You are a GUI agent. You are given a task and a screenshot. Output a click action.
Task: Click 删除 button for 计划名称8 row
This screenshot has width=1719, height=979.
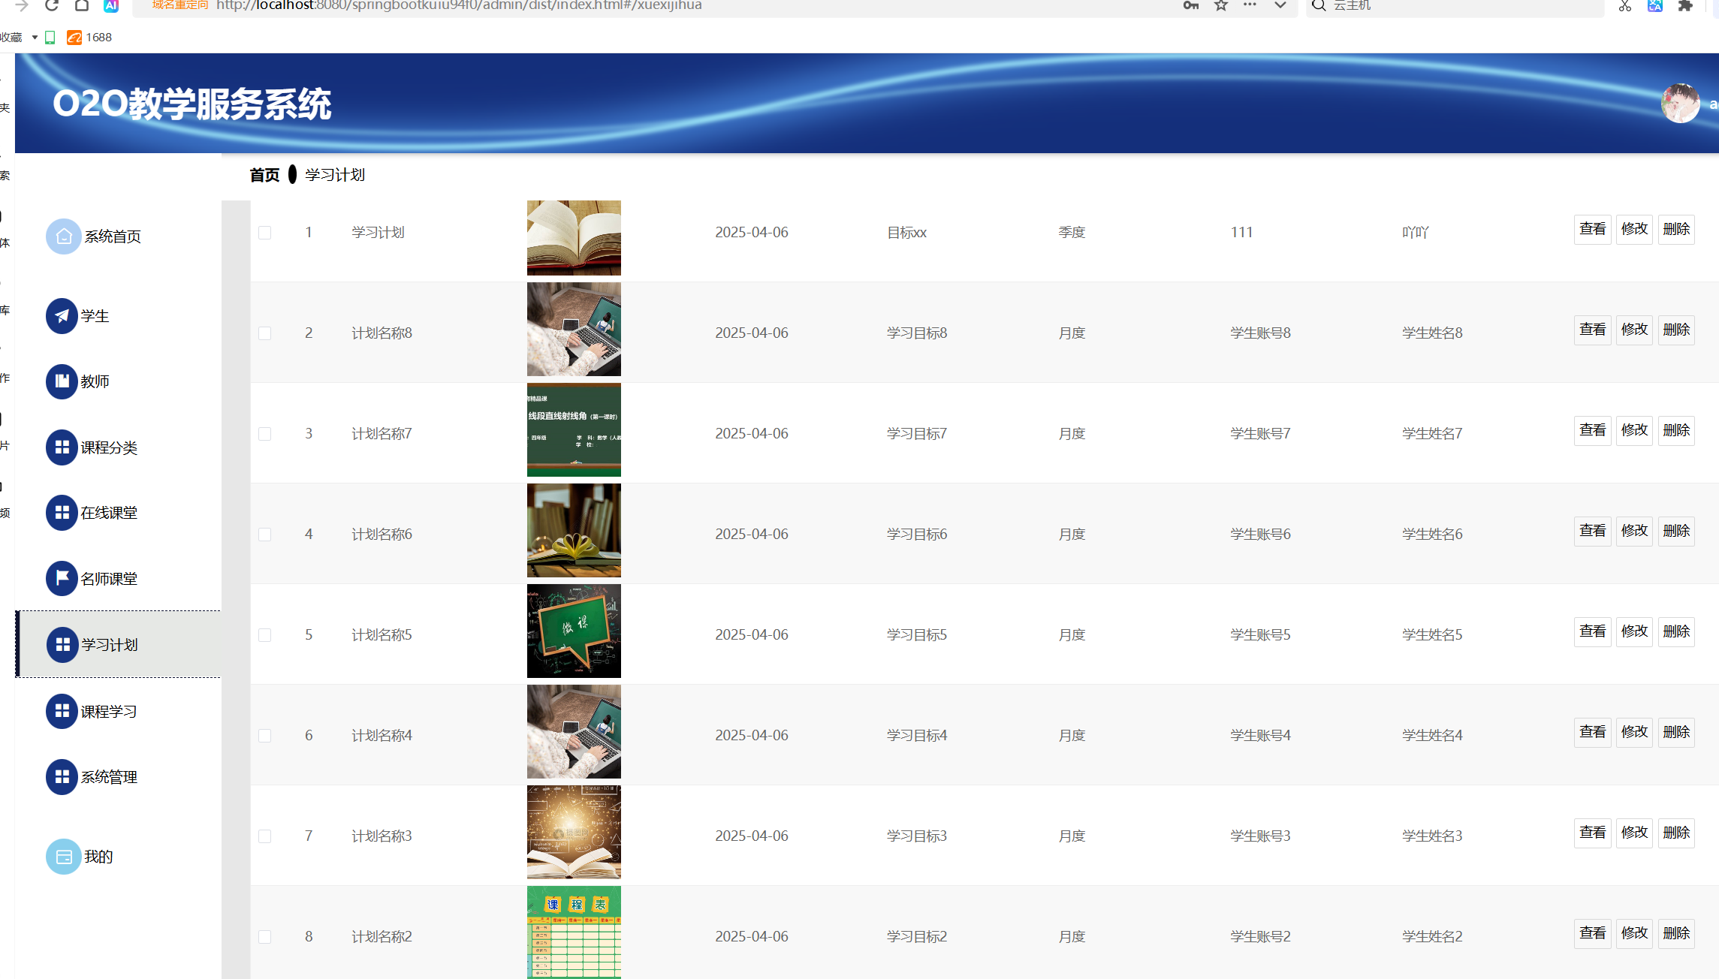[1675, 330]
